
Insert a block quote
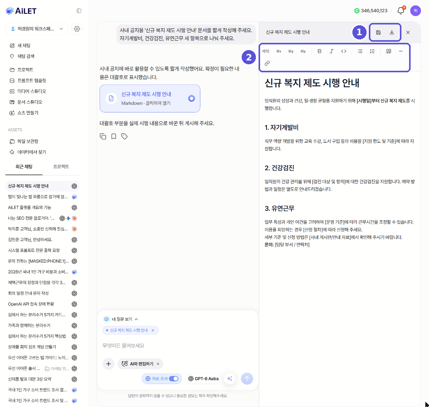[388, 51]
